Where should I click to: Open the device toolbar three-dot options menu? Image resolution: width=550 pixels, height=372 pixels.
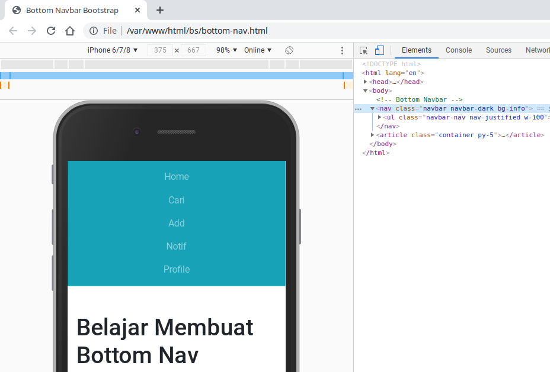pyautogui.click(x=342, y=50)
